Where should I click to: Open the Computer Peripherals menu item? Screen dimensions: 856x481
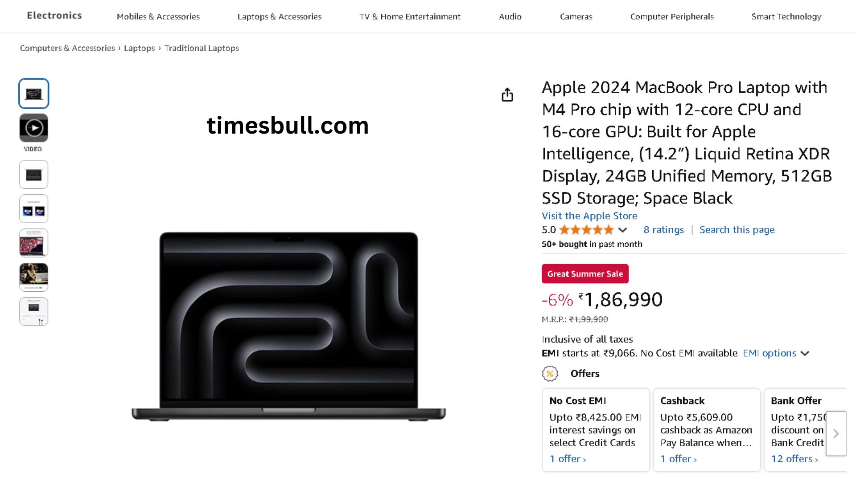tap(672, 16)
